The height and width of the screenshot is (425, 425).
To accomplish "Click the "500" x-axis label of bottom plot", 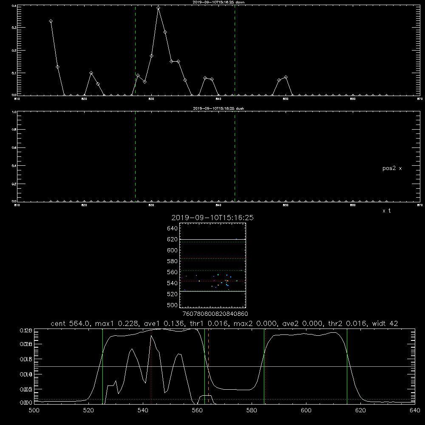I will tap(34, 411).
